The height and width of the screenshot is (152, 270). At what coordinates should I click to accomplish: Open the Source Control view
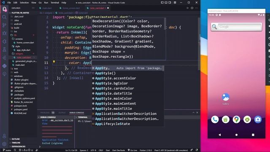pyautogui.click(x=4, y=25)
